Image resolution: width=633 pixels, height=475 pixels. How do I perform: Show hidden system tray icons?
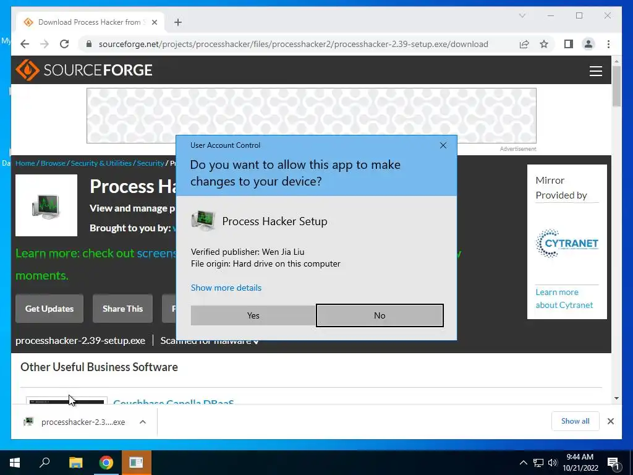pos(523,463)
